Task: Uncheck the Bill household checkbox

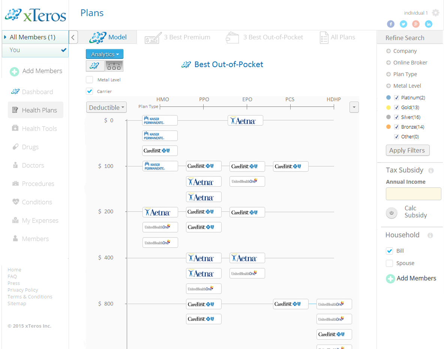Action: (389, 251)
